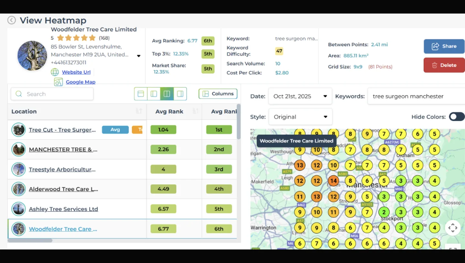Focus the competitor Search field
Image resolution: width=465 pixels, height=263 pixels.
(52, 94)
